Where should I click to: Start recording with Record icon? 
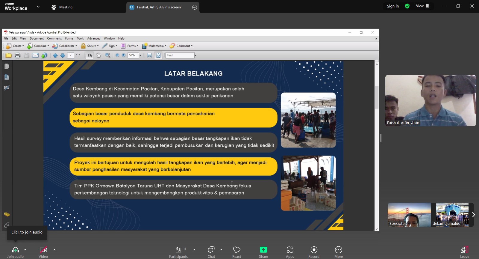click(x=314, y=250)
